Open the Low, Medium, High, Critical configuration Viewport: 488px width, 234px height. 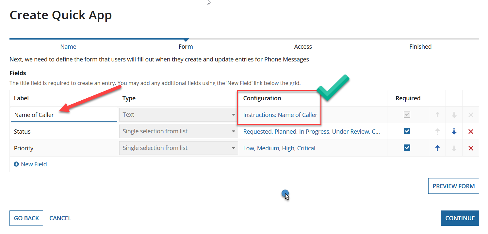coord(279,148)
